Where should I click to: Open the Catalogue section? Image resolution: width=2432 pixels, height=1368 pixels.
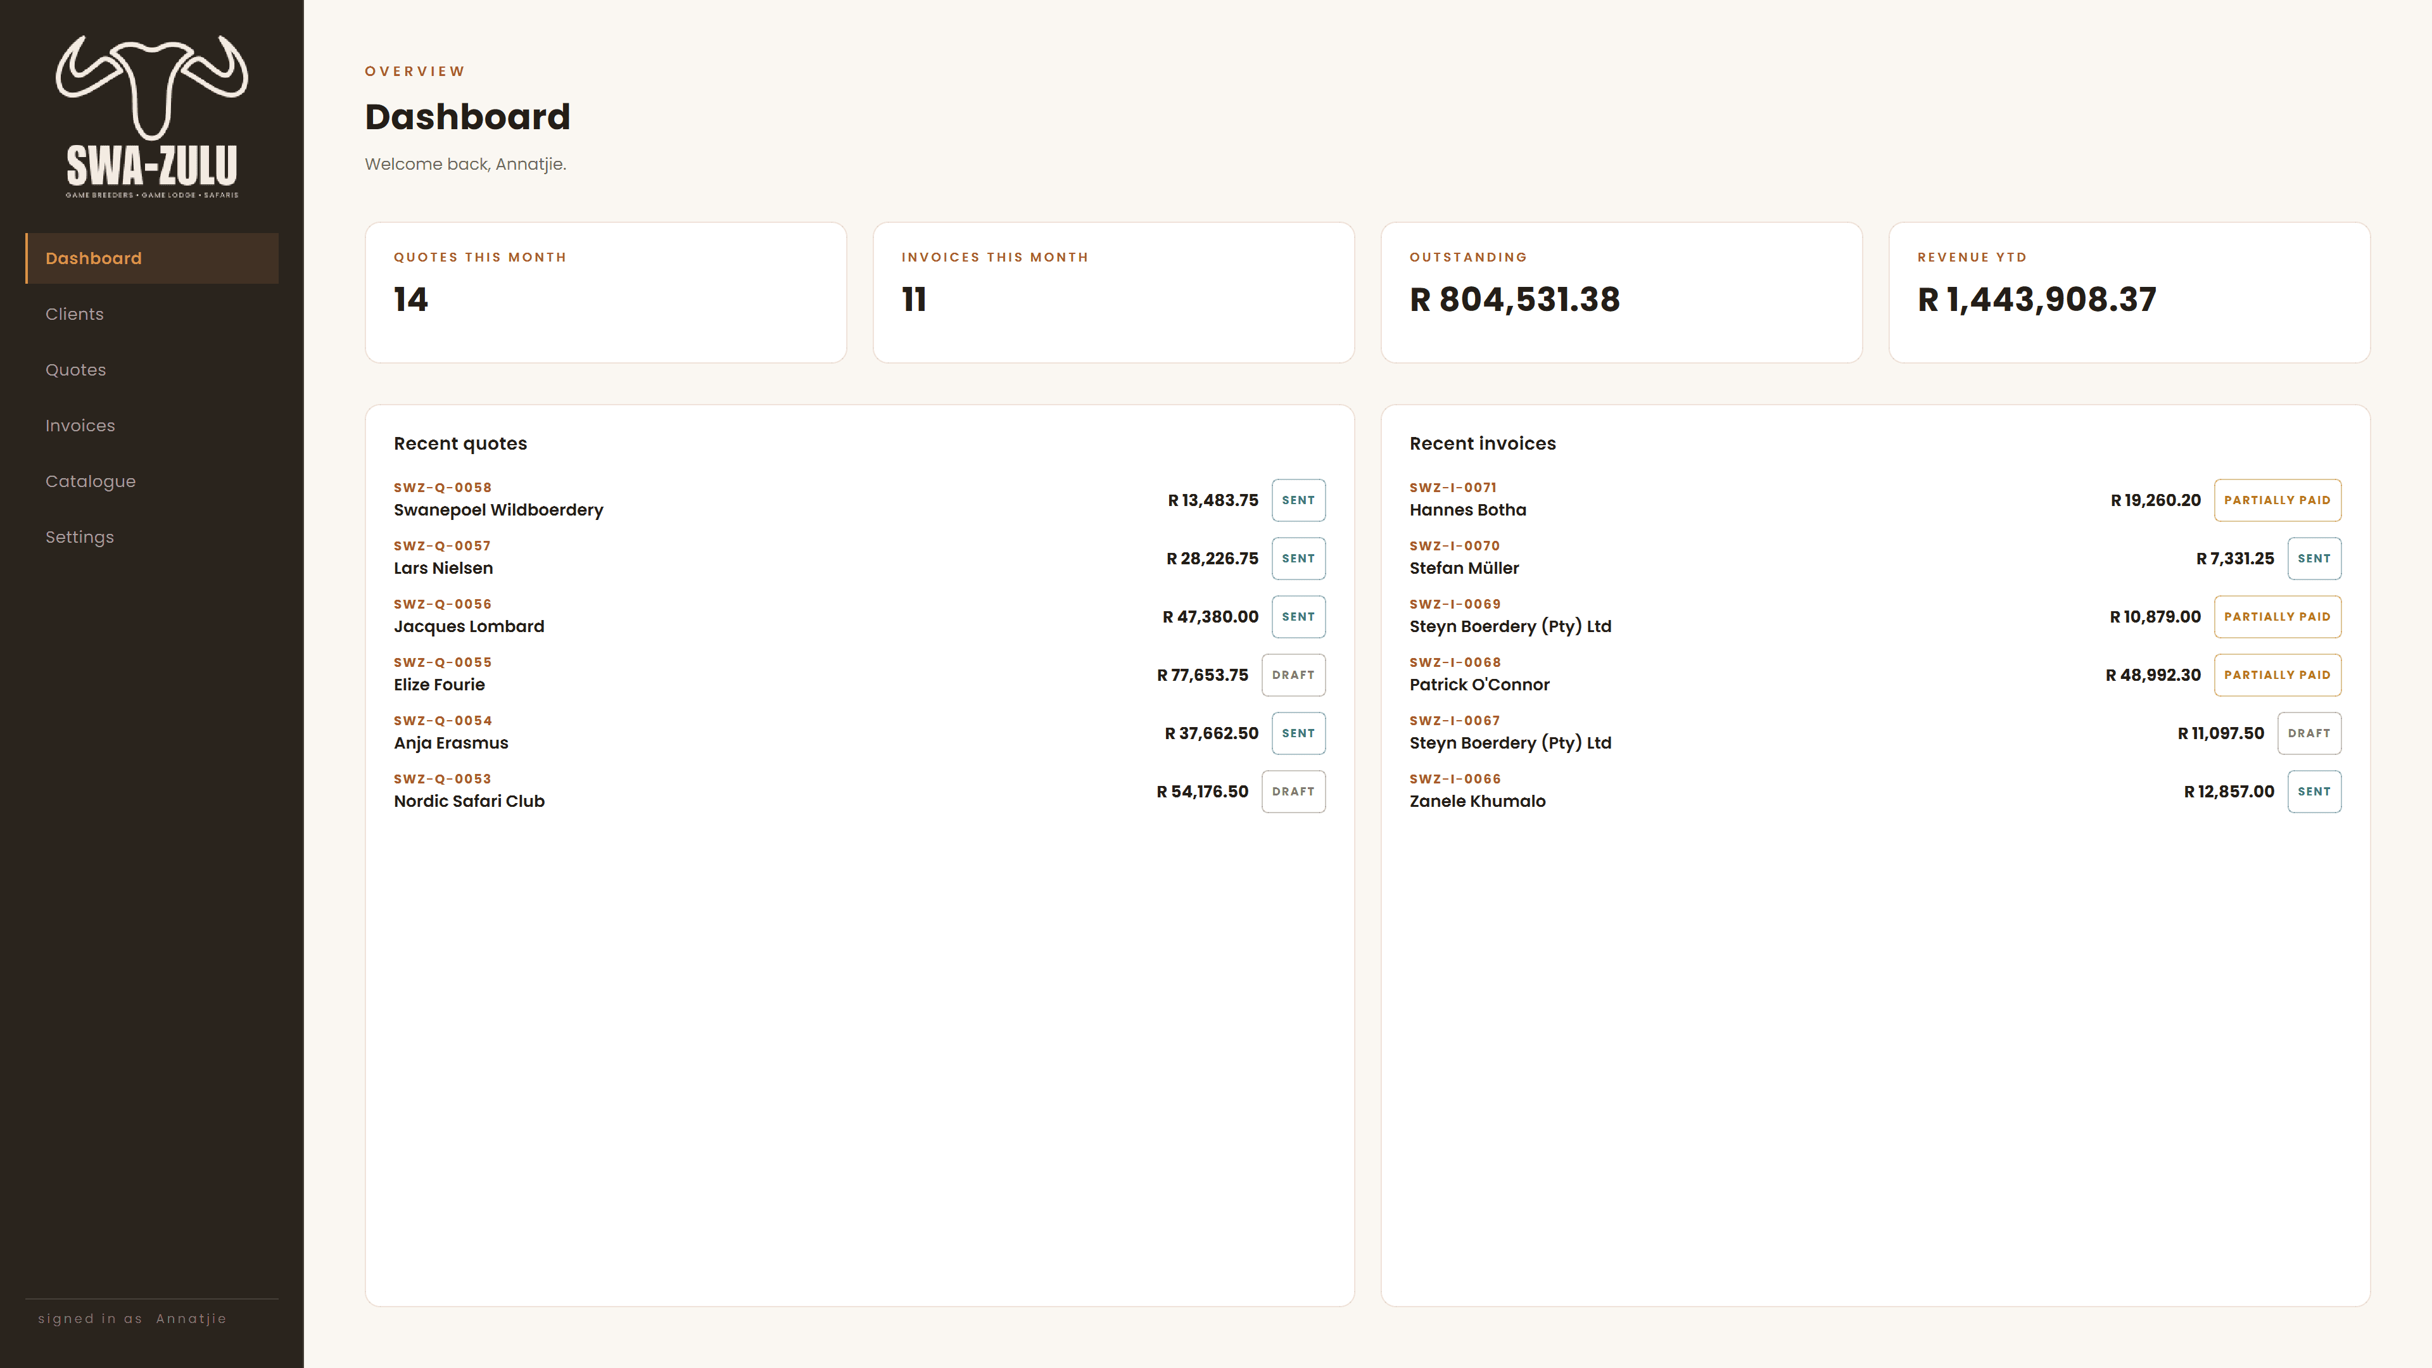(152, 481)
